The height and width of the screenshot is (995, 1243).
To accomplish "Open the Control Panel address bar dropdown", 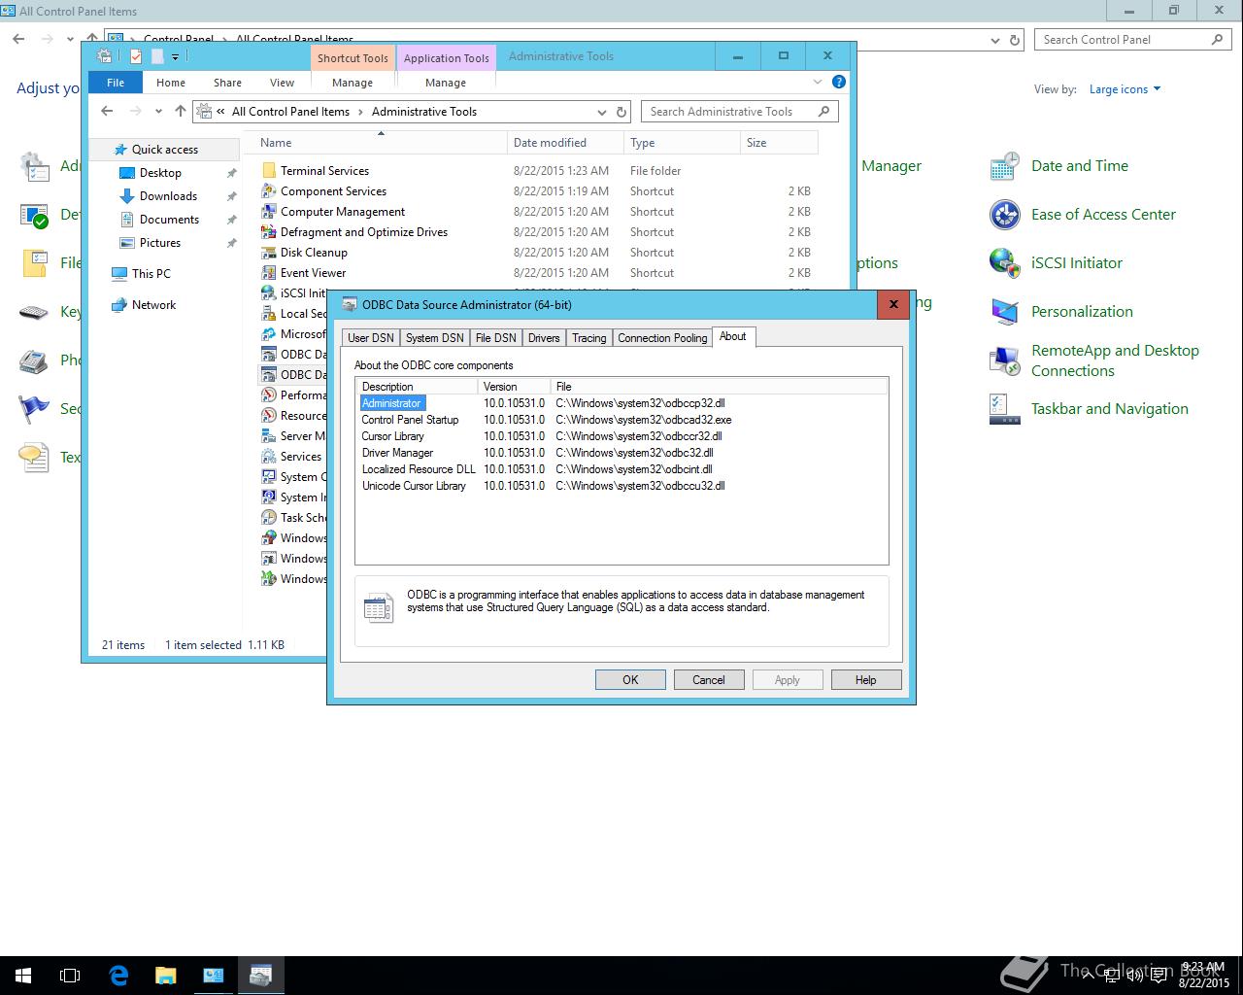I will (995, 40).
